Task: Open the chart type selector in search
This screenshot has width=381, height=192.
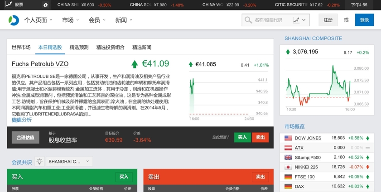Action: tap(299, 20)
